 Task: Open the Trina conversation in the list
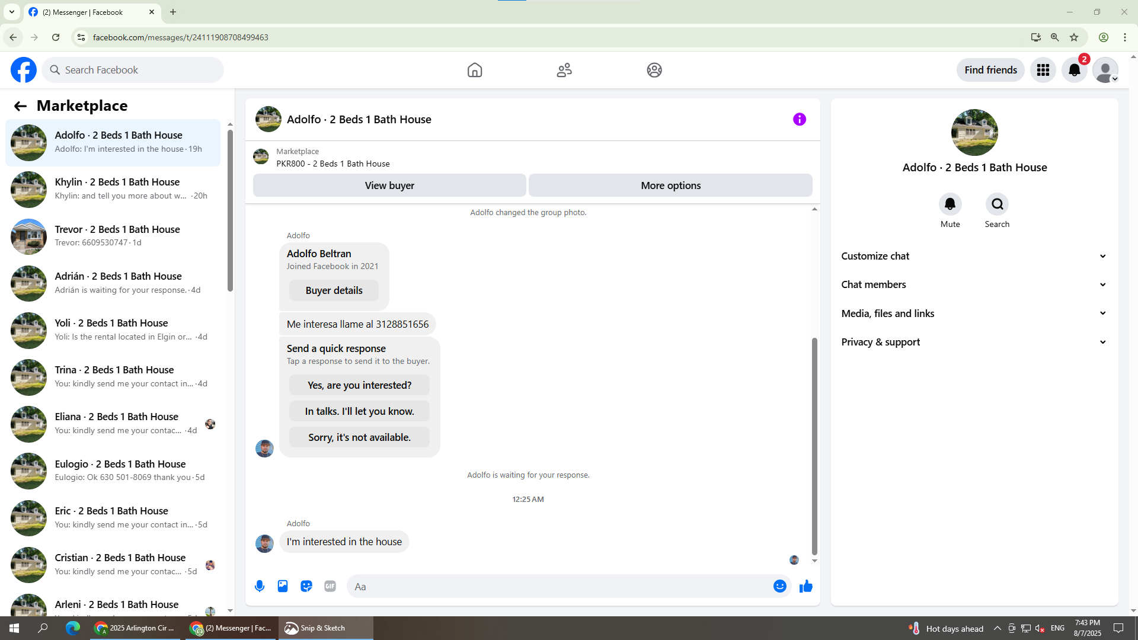pos(113,377)
